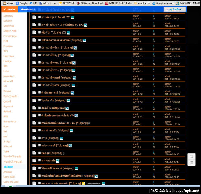This screenshot has width=201, height=194.
Task: Select Silkroad in the sidebar
Action: pos(8,146)
